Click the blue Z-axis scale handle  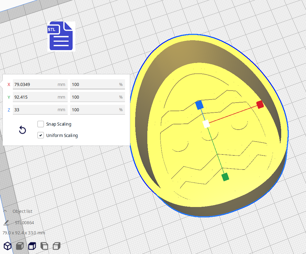(x=199, y=105)
